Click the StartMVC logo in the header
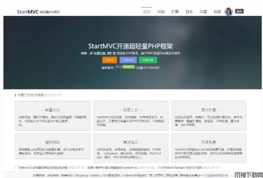This screenshot has width=263, height=178. click(28, 12)
